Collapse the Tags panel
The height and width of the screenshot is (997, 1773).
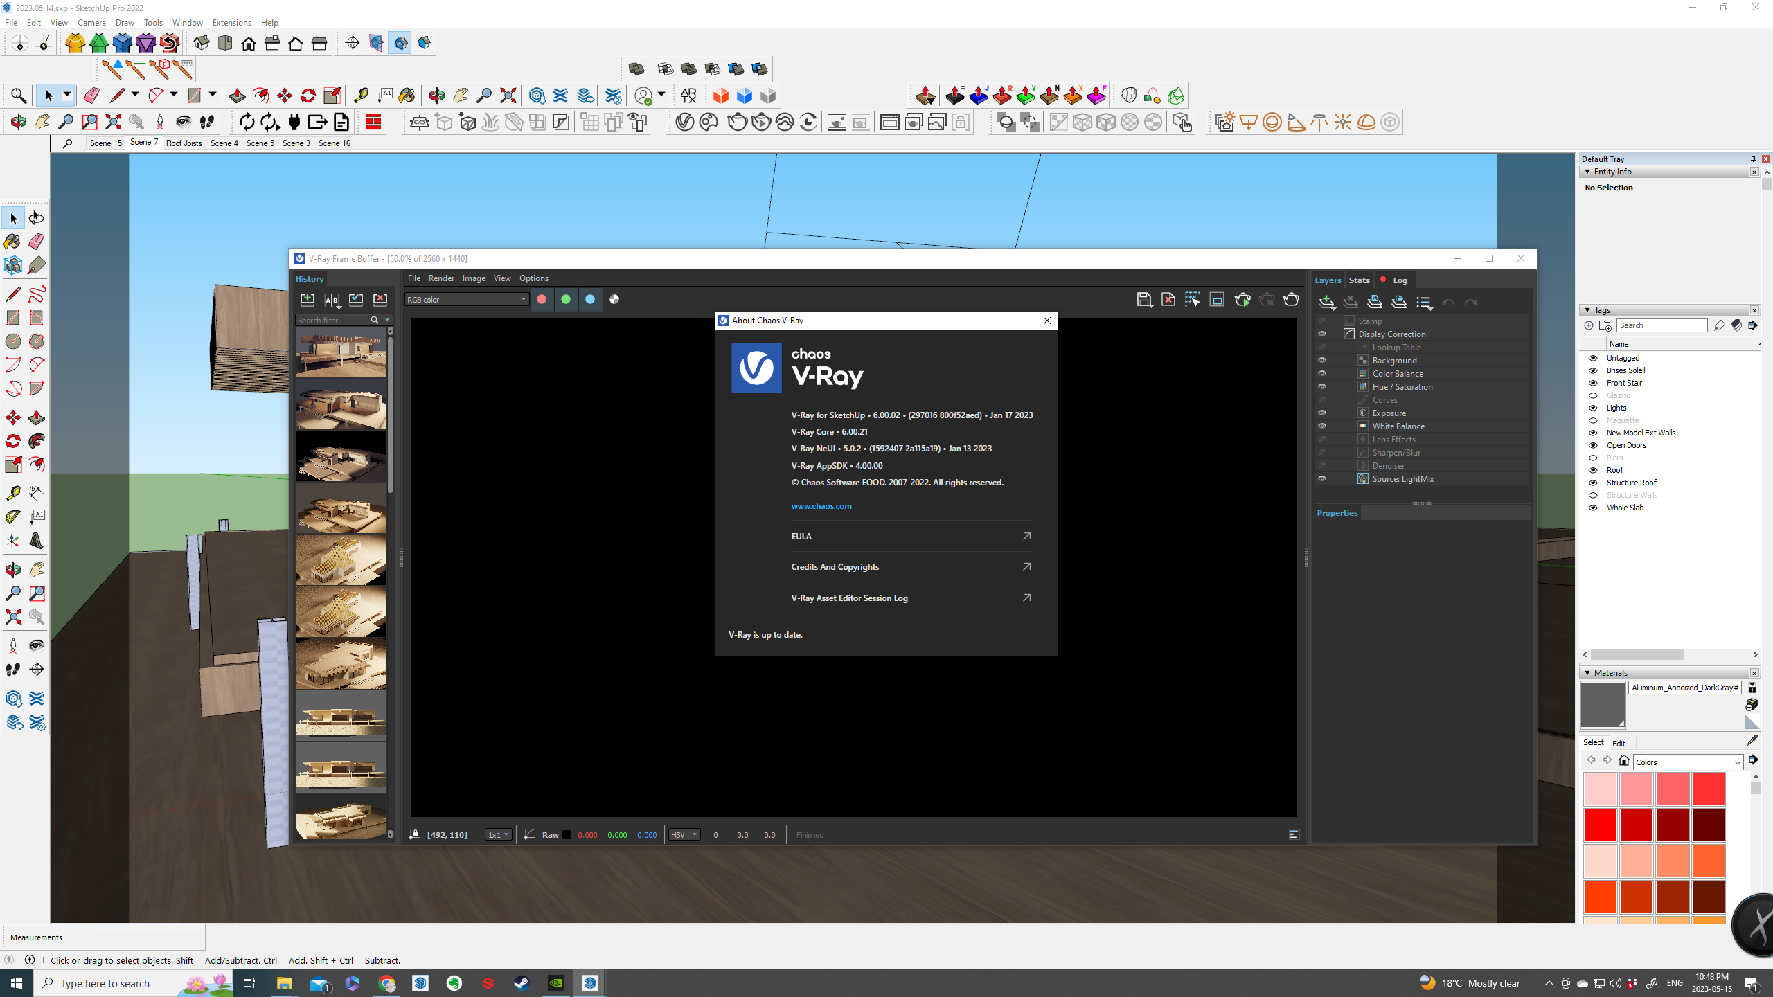[1587, 310]
